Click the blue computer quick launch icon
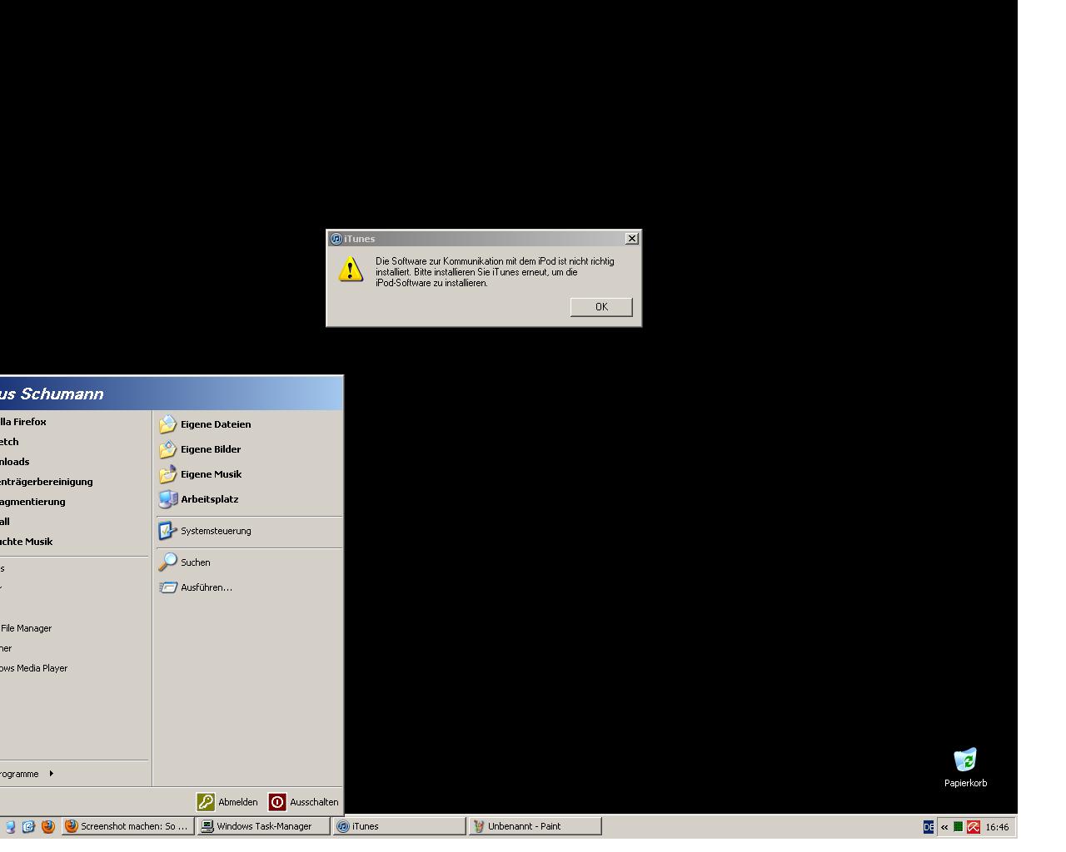 click(x=10, y=826)
